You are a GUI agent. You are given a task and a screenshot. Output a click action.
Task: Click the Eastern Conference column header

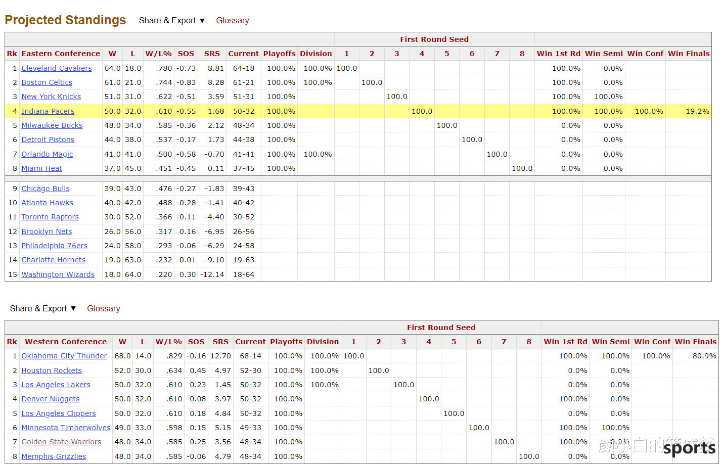click(61, 54)
